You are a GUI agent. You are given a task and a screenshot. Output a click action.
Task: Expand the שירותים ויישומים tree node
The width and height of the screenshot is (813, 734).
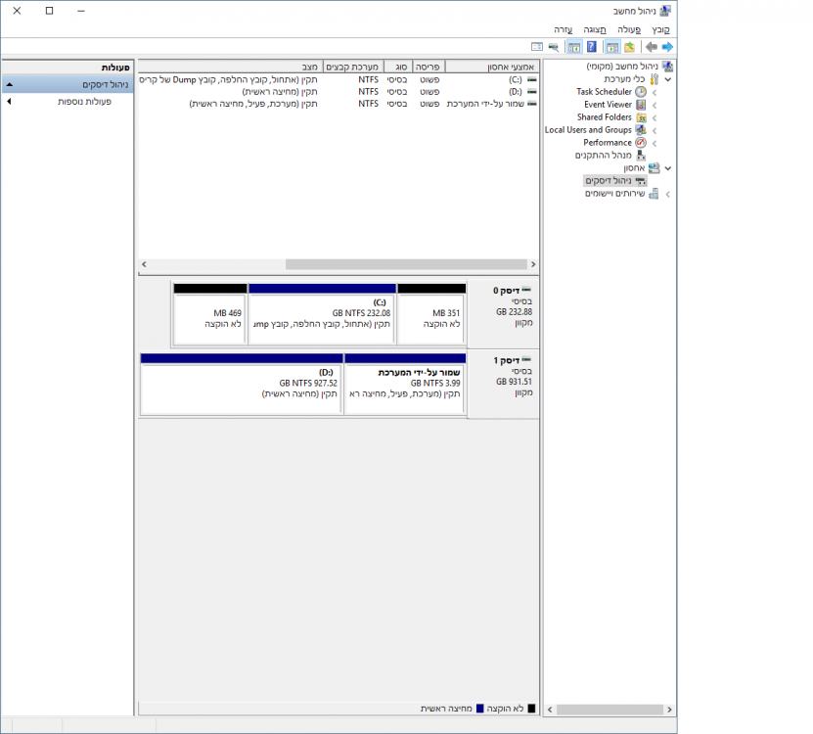(668, 194)
